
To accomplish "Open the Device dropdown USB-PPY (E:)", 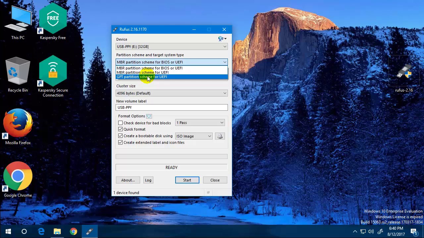I will pos(172,47).
